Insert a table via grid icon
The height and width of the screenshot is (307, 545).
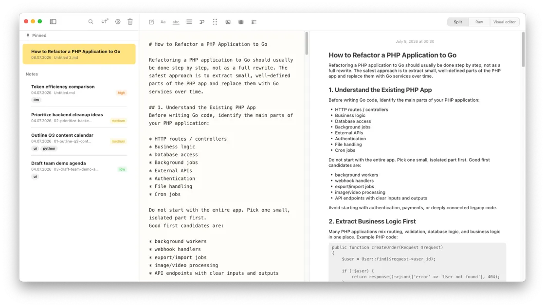[x=241, y=22]
